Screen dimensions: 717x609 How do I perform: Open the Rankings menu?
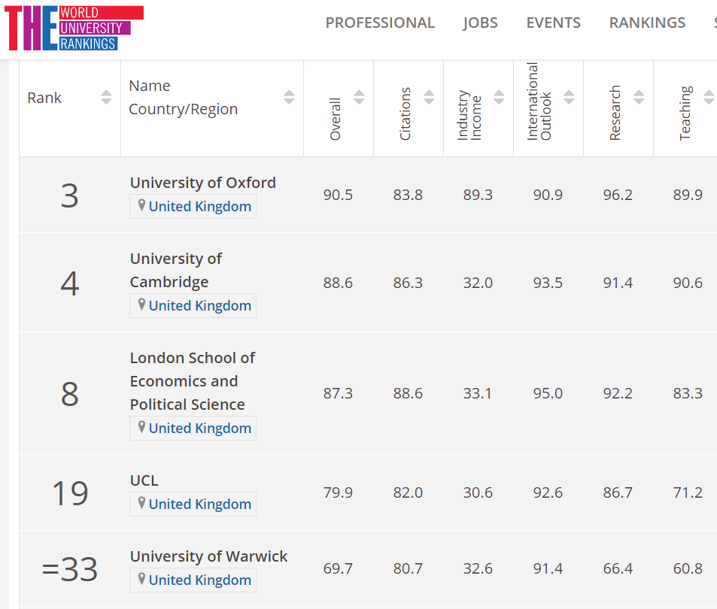pyautogui.click(x=647, y=23)
